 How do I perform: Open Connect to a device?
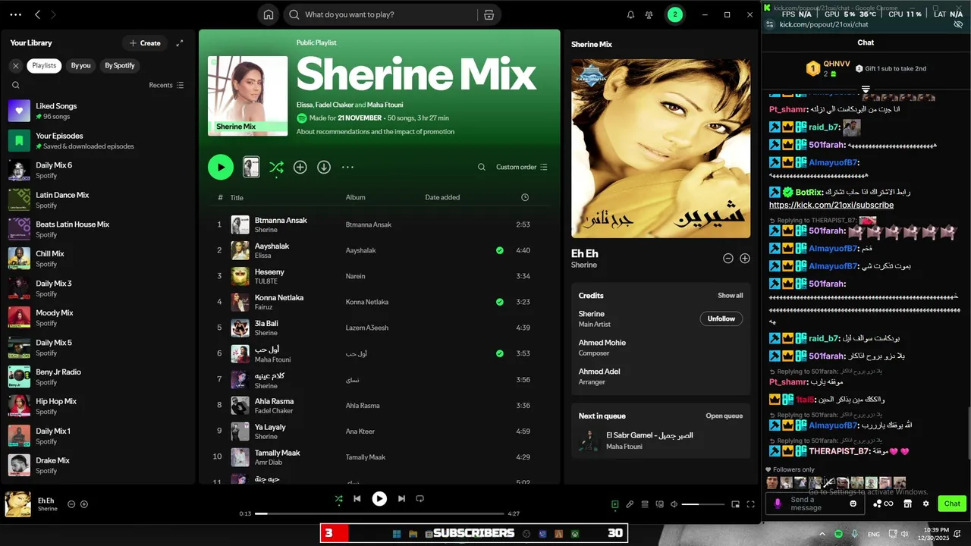tap(659, 504)
